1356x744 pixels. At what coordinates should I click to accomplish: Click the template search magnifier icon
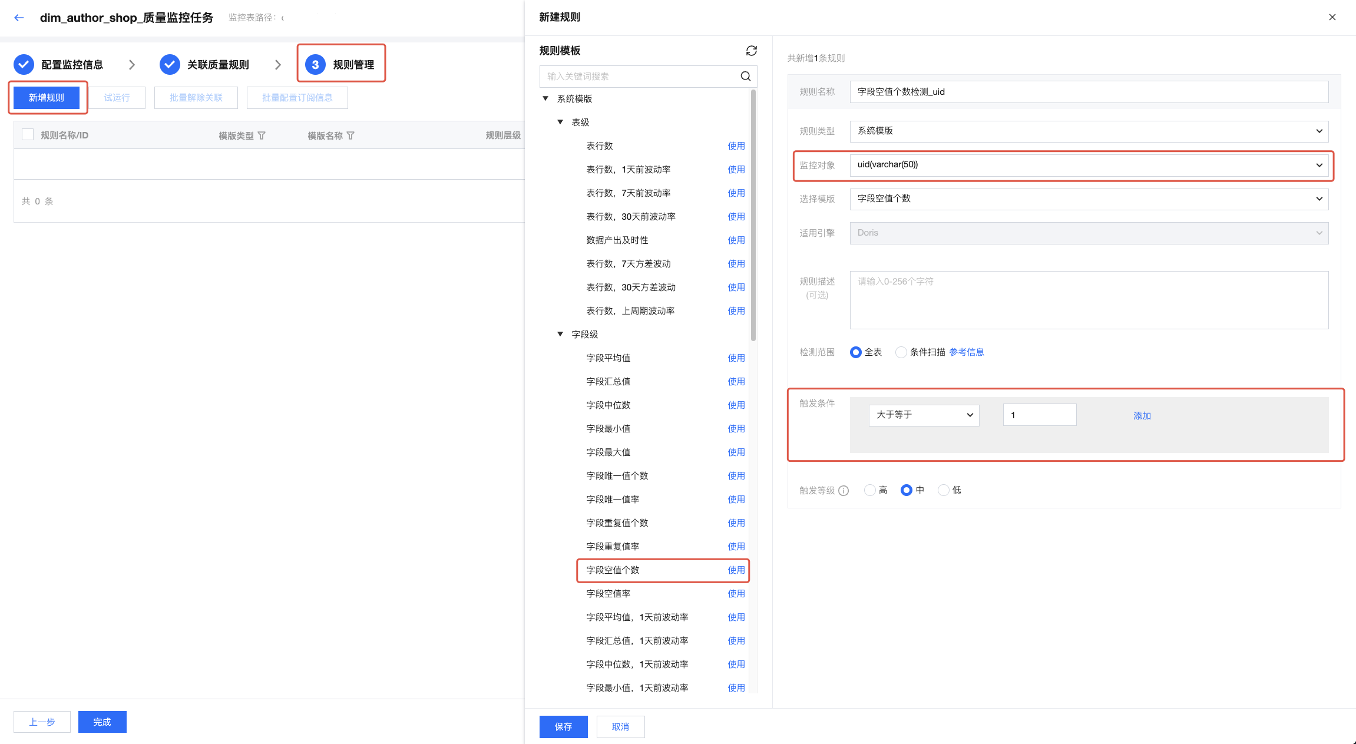(745, 76)
